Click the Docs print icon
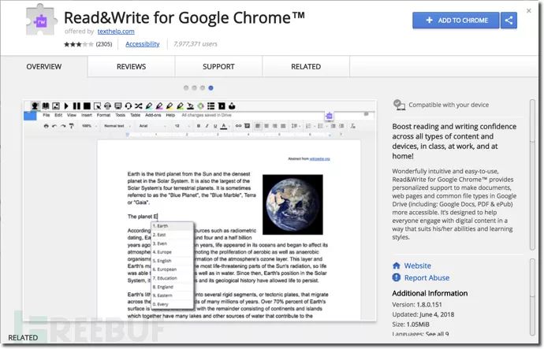This screenshot has width=544, height=349. click(47, 126)
